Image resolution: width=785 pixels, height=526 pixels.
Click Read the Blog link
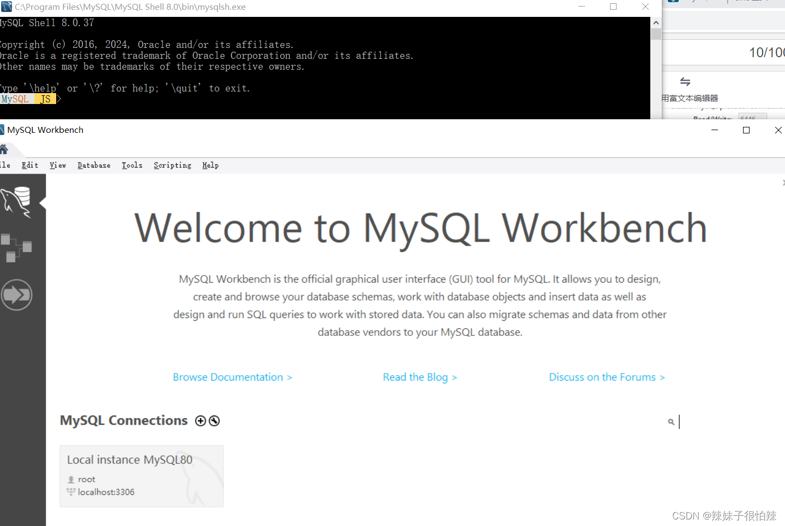click(420, 377)
